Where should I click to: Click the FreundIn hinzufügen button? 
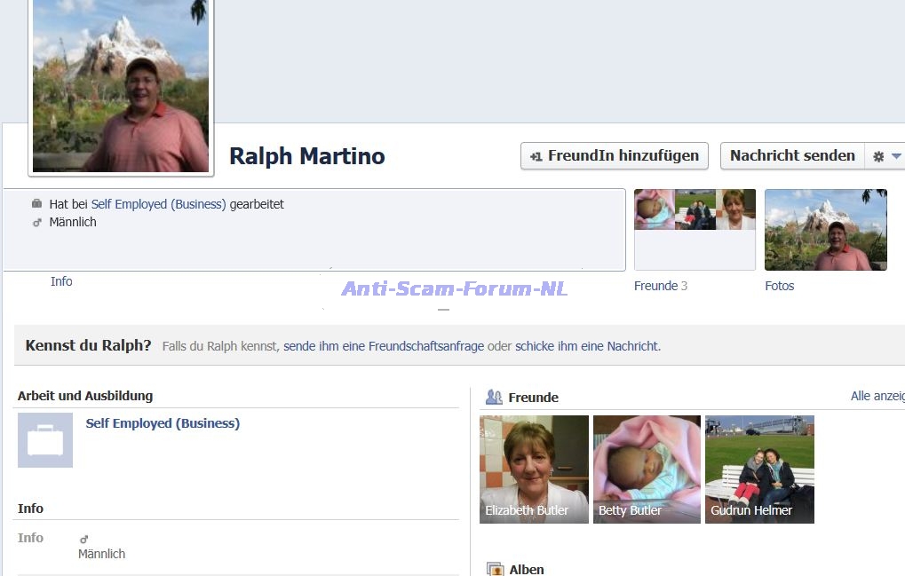615,156
